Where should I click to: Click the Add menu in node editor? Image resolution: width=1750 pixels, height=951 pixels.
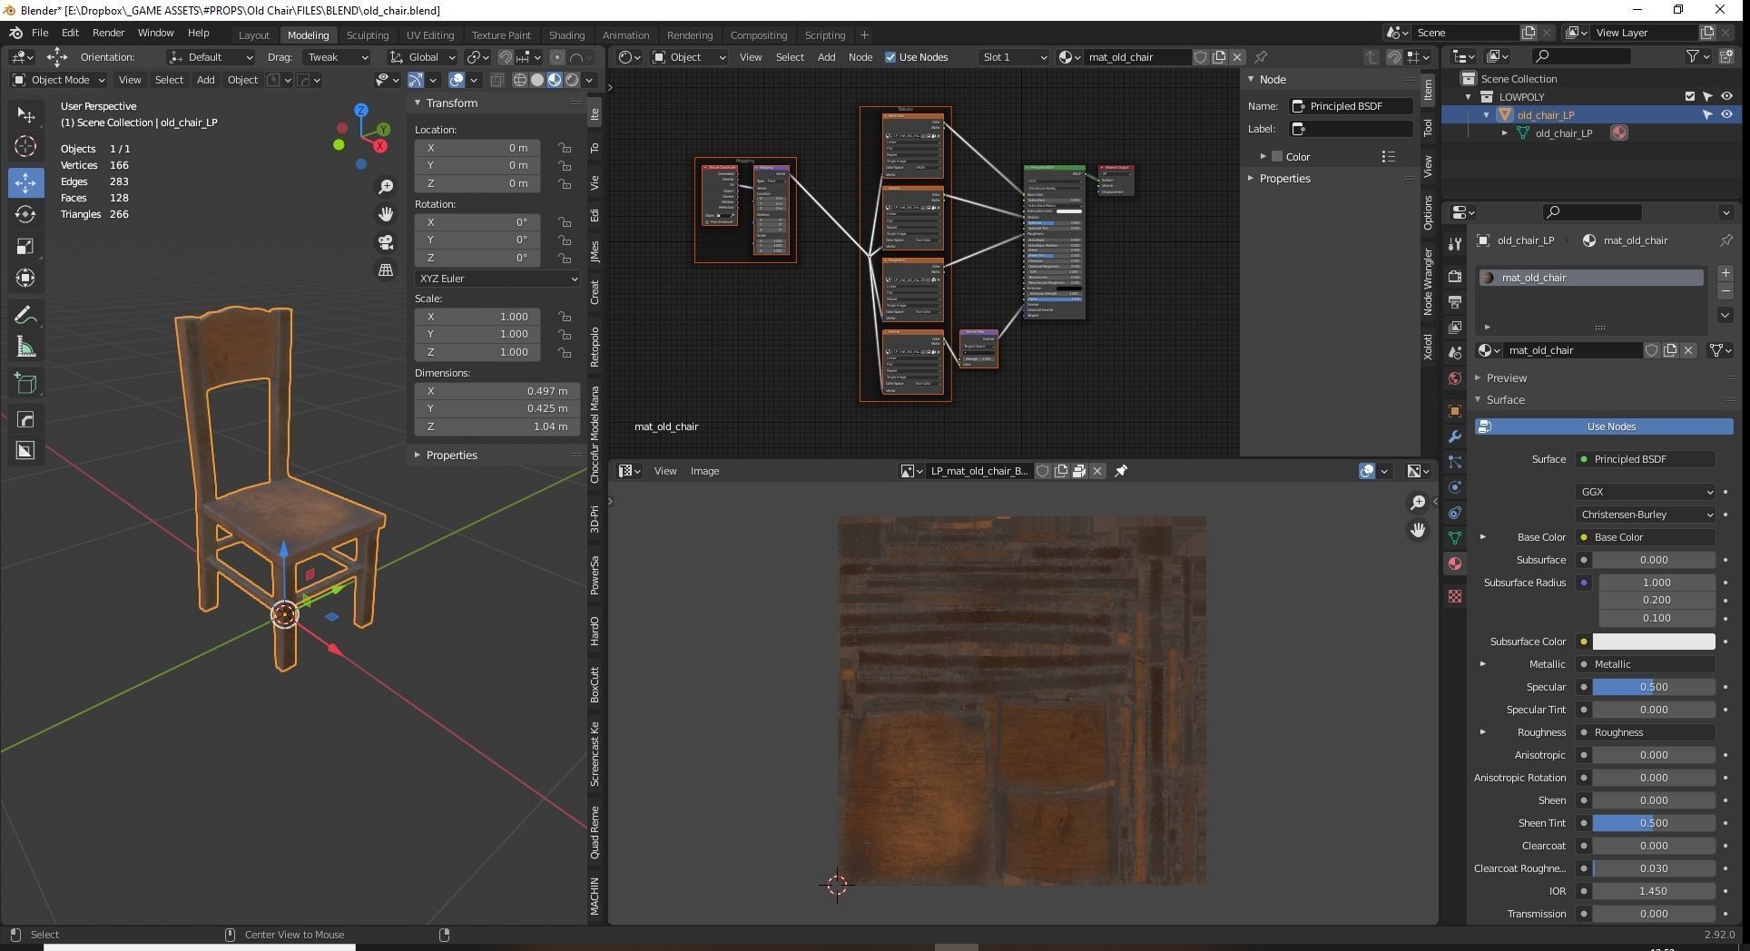pyautogui.click(x=826, y=57)
